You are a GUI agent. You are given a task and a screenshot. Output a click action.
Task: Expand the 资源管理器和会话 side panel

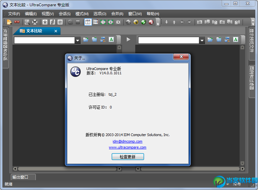(6, 47)
